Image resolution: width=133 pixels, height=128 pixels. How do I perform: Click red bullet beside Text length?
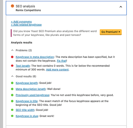pyautogui.click(x=12, y=66)
